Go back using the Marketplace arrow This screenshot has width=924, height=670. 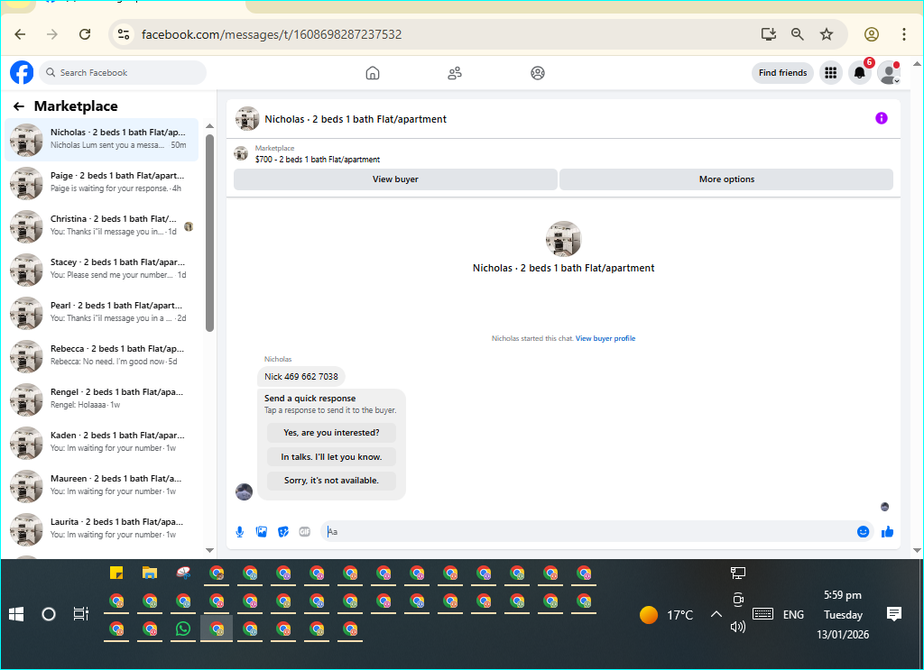(19, 106)
